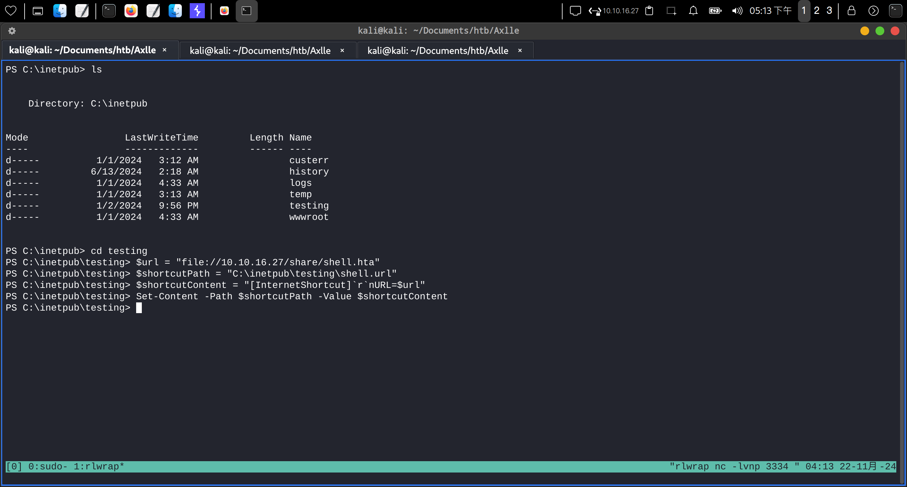Open Finder icon beside purple lightning icon

tap(175, 11)
